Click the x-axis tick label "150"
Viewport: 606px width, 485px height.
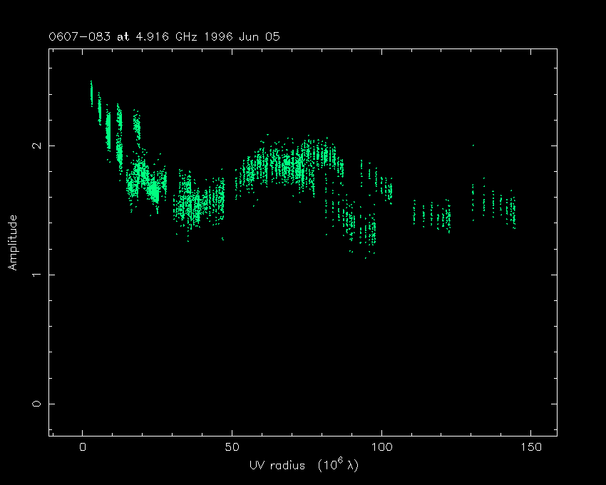(531, 447)
